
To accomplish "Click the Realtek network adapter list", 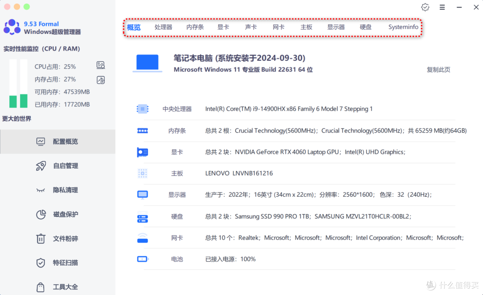I will [x=334, y=238].
